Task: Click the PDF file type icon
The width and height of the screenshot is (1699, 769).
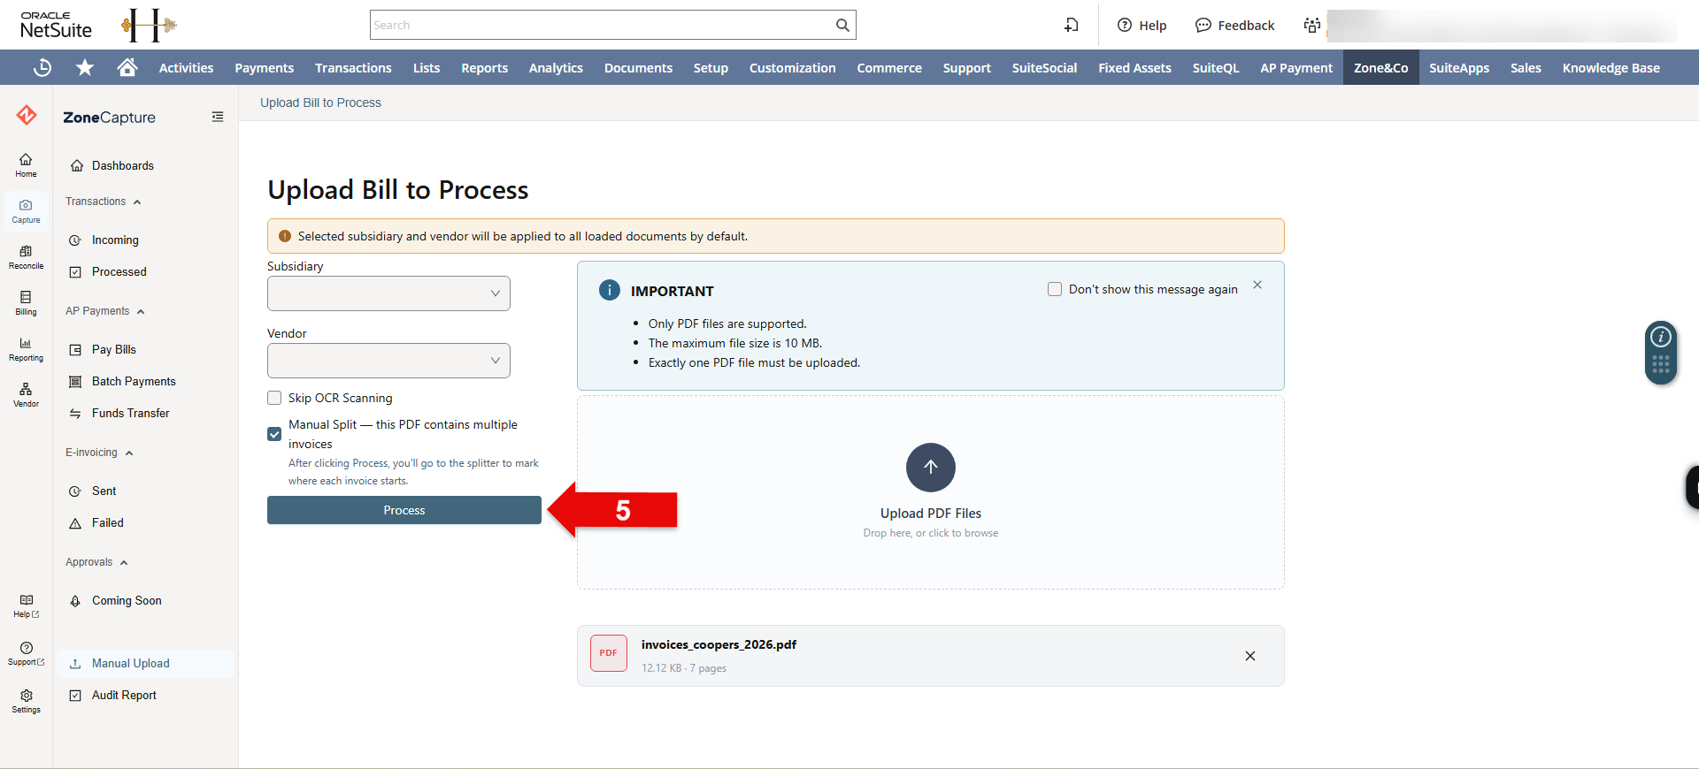Action: pyautogui.click(x=609, y=653)
